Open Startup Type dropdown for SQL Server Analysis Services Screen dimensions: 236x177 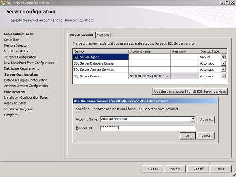click(223, 70)
